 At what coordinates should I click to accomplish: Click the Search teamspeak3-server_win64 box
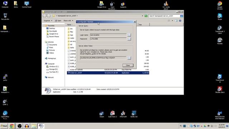[164, 16]
